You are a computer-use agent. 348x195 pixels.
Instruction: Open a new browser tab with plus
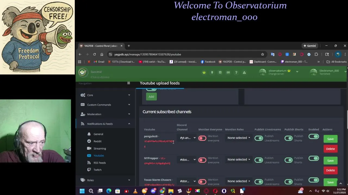[129, 46]
